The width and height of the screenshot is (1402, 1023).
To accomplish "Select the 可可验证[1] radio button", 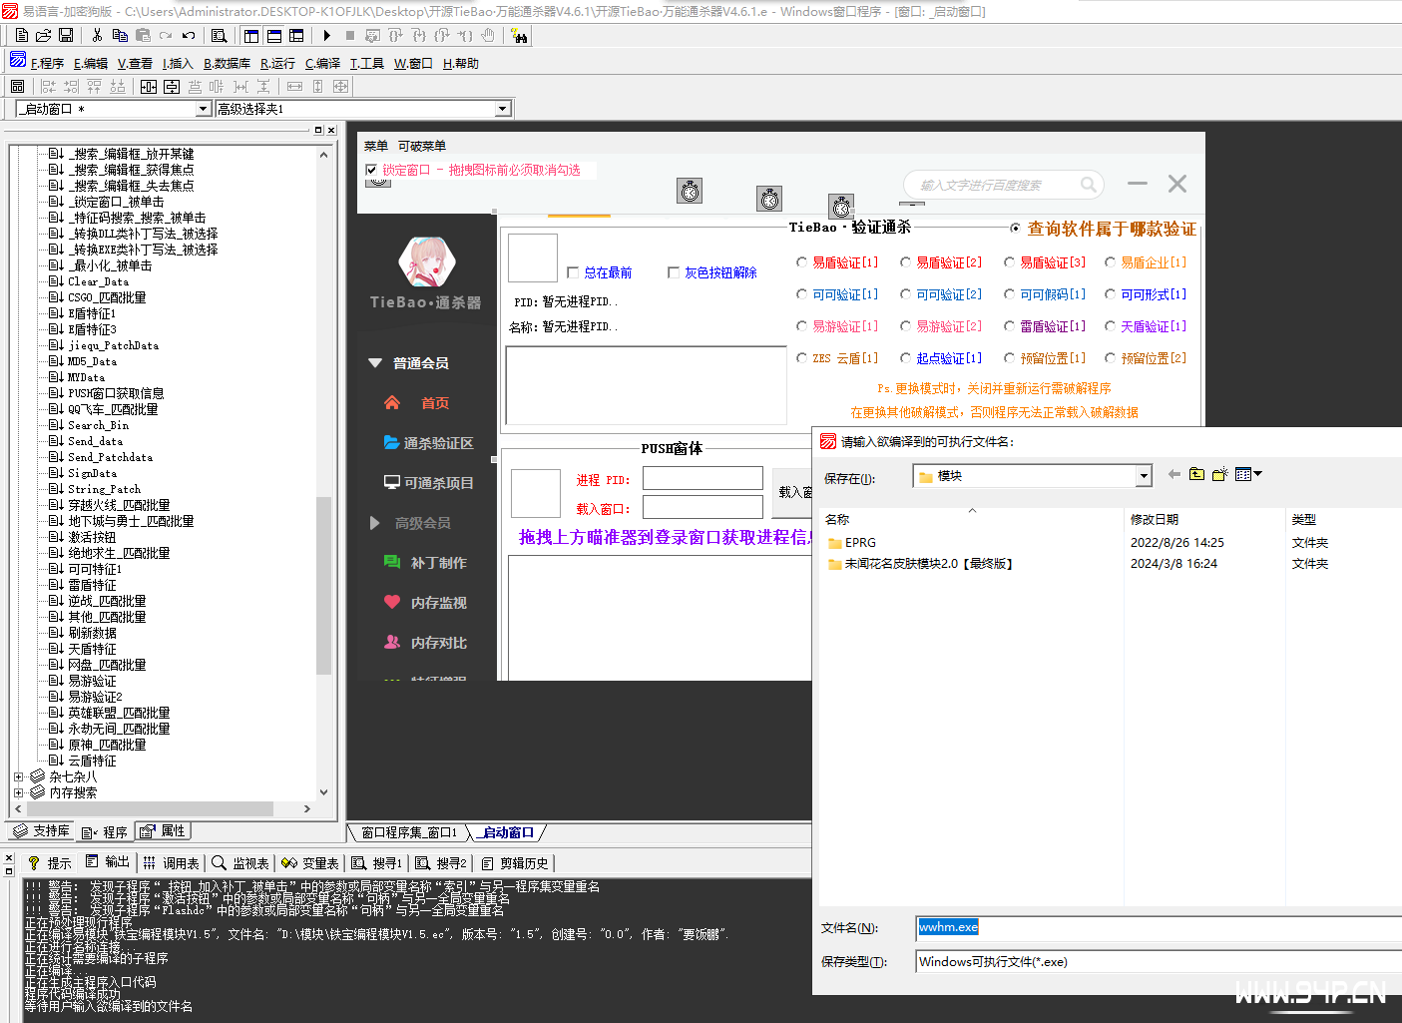I will (802, 294).
